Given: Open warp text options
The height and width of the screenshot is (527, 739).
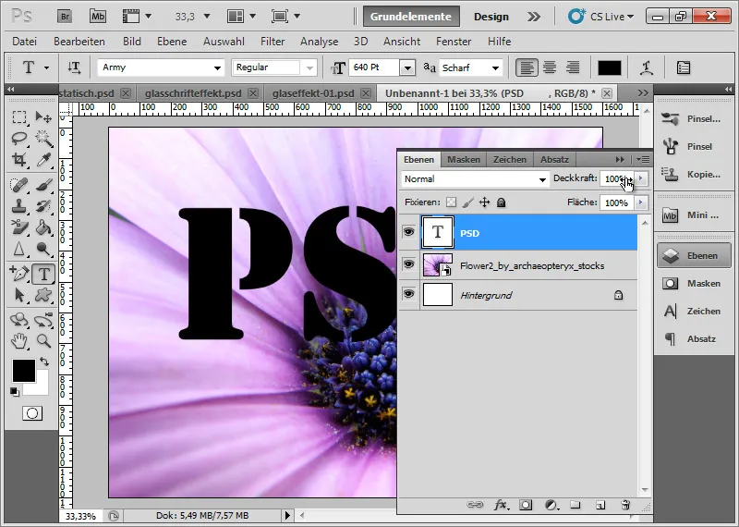Looking at the screenshot, I should (646, 67).
